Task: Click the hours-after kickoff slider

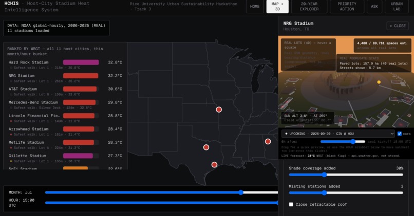Action: (x=343, y=142)
